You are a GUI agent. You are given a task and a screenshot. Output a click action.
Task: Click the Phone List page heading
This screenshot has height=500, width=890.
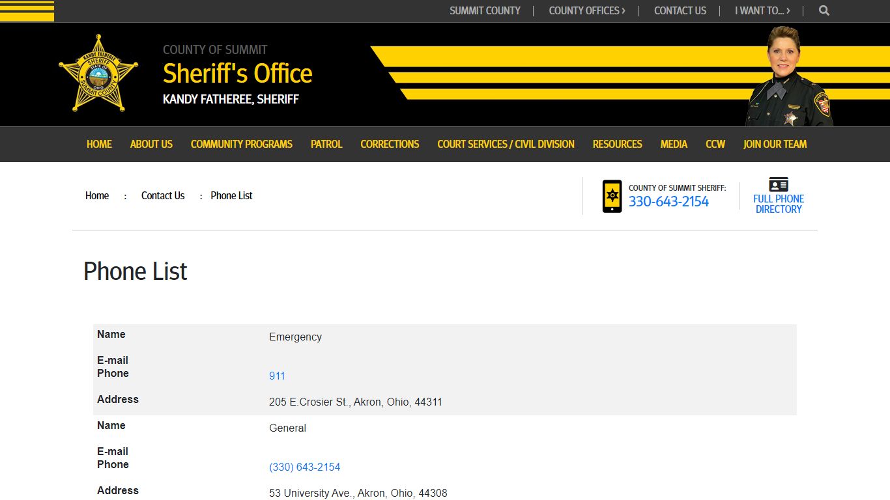pos(136,271)
